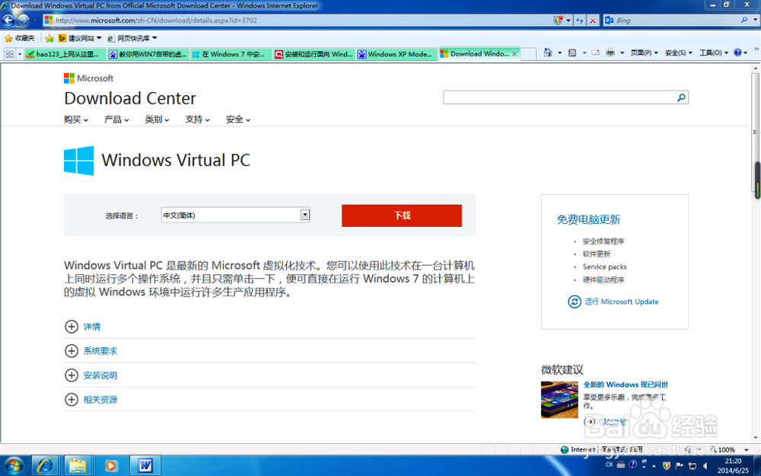
Task: Open Windows Explorer folder taskbar icon
Action: [x=77, y=466]
